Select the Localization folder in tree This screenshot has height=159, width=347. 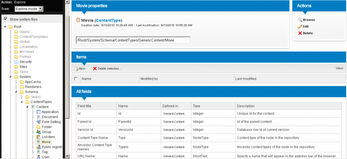(28, 47)
